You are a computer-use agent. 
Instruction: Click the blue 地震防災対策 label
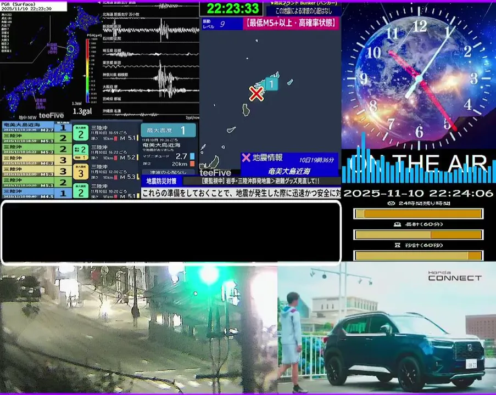pyautogui.click(x=161, y=181)
